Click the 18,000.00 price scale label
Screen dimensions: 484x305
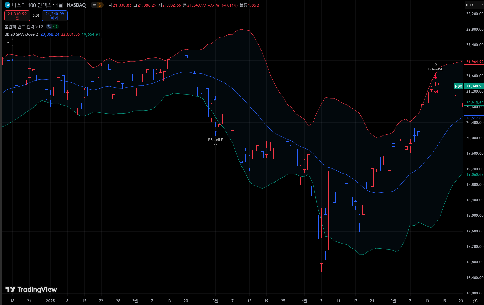click(x=475, y=215)
